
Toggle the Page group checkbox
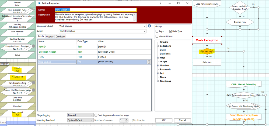click(x=157, y=31)
